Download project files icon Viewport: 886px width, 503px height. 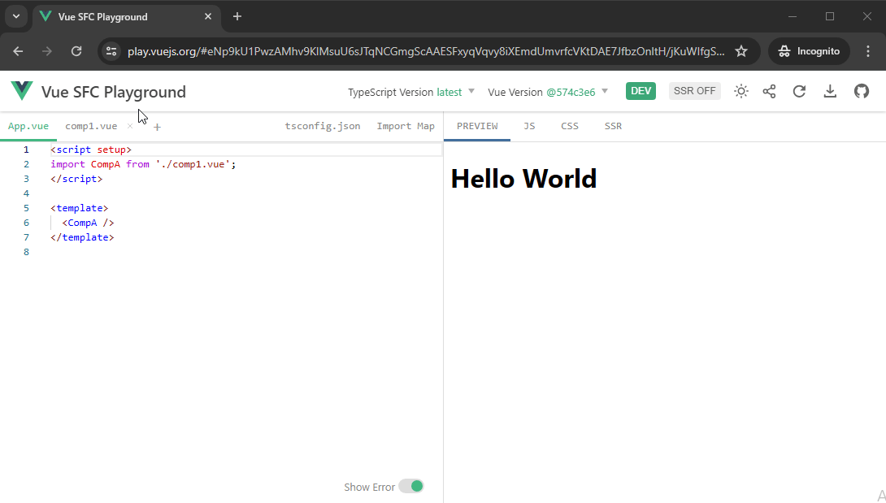click(x=829, y=91)
